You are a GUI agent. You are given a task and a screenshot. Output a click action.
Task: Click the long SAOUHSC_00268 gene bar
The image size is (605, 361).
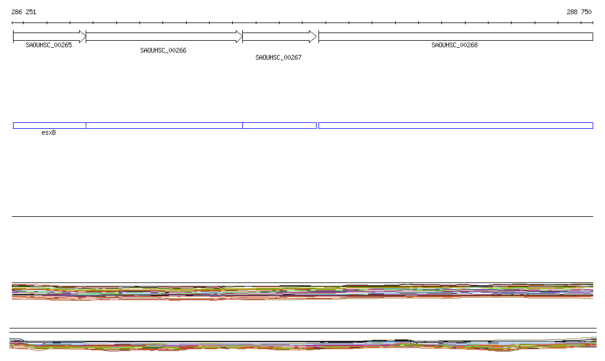[x=455, y=37]
